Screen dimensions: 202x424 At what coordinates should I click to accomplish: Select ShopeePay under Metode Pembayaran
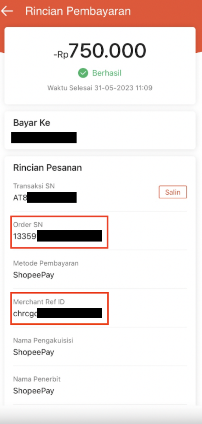(x=34, y=275)
